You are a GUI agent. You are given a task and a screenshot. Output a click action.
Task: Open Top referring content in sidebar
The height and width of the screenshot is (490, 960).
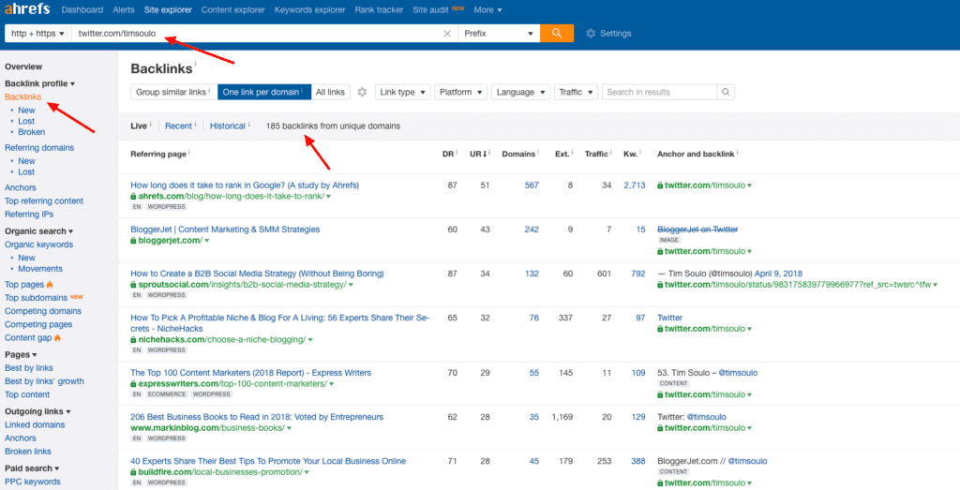(44, 201)
